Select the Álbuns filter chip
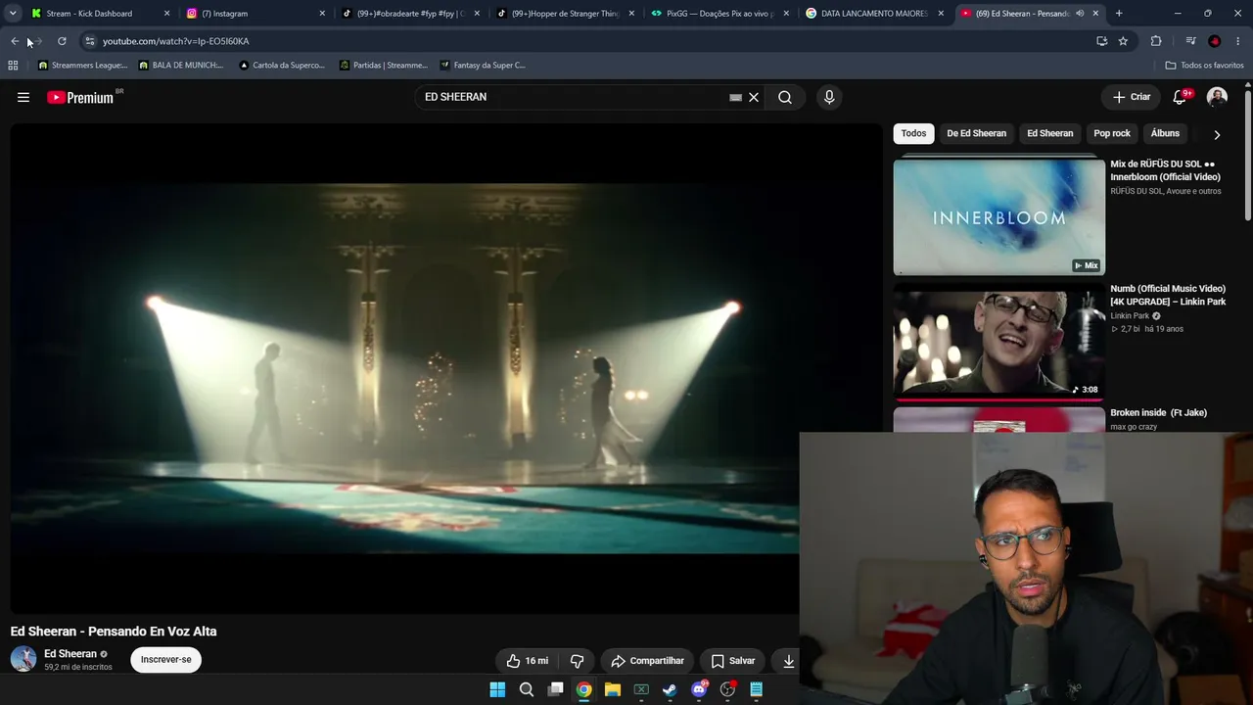1253x705 pixels. pos(1165,133)
